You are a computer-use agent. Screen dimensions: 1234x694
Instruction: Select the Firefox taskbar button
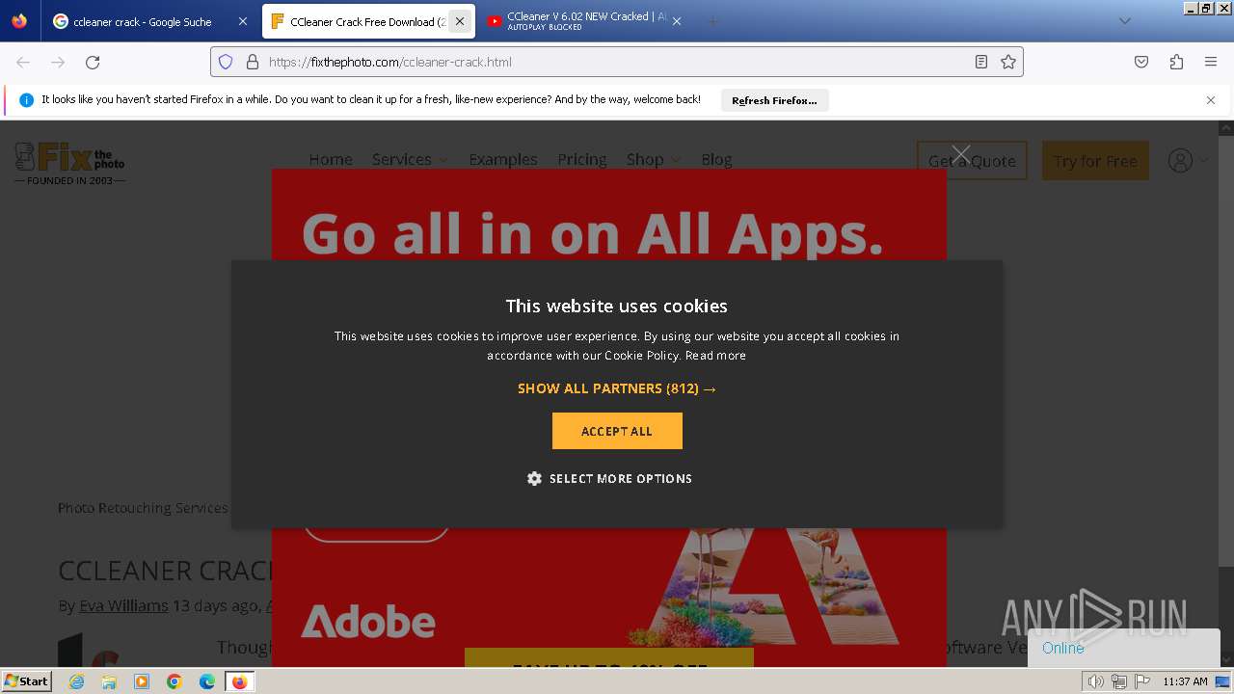(x=240, y=681)
